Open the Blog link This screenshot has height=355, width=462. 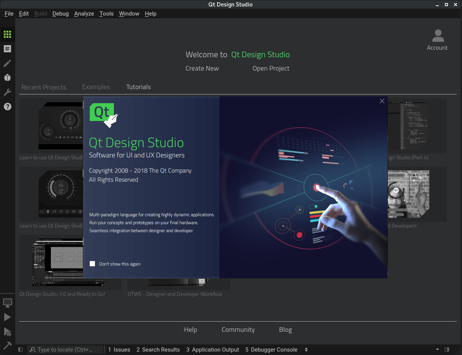(286, 330)
